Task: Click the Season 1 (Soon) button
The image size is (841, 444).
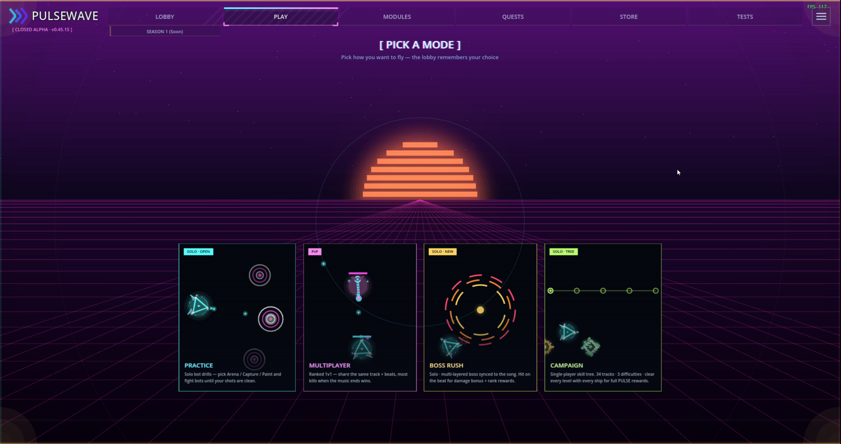Action: coord(165,32)
